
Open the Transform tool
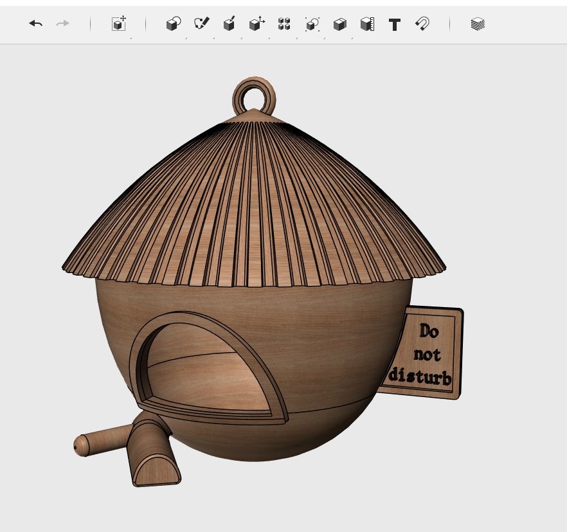coord(119,24)
